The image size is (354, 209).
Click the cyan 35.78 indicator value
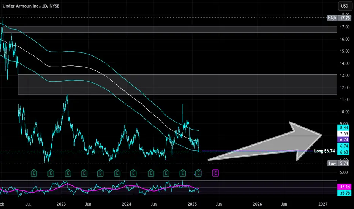pyautogui.click(x=344, y=193)
